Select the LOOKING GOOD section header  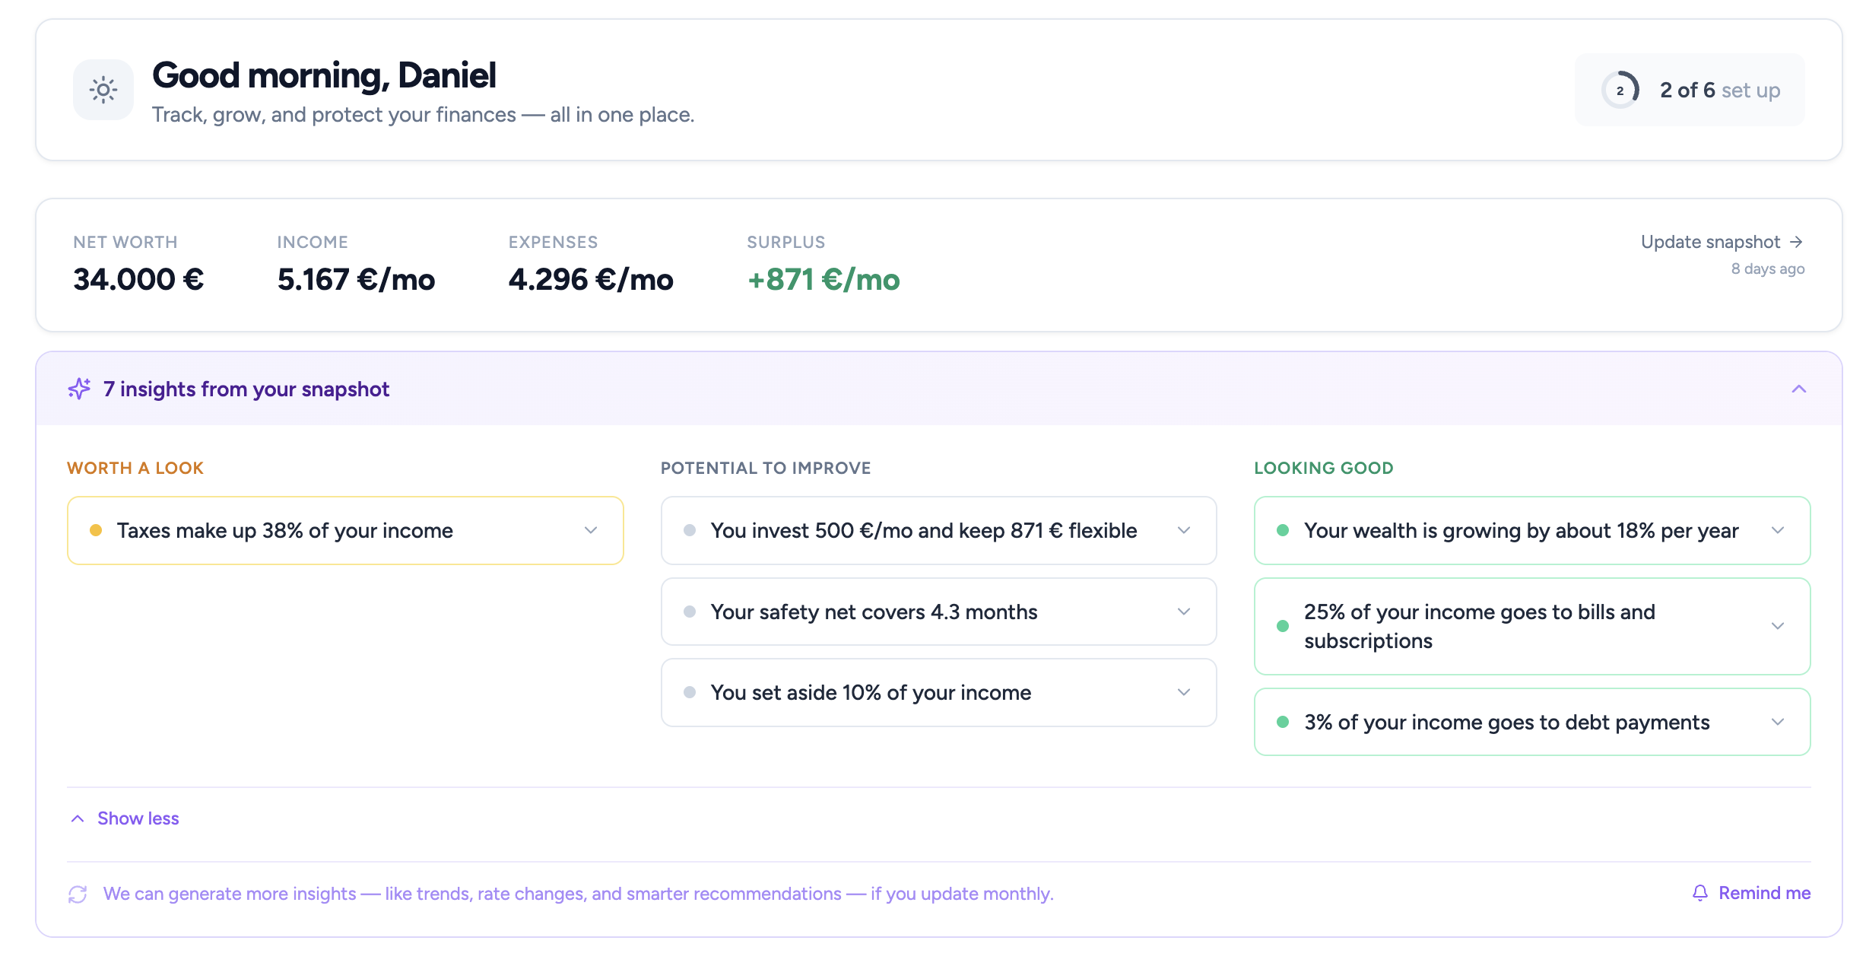(1323, 467)
